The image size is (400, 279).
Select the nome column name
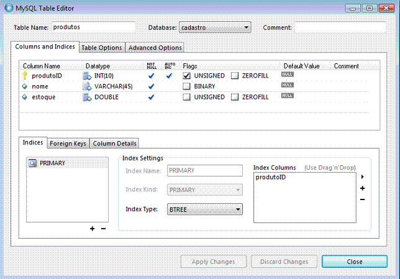(40, 86)
